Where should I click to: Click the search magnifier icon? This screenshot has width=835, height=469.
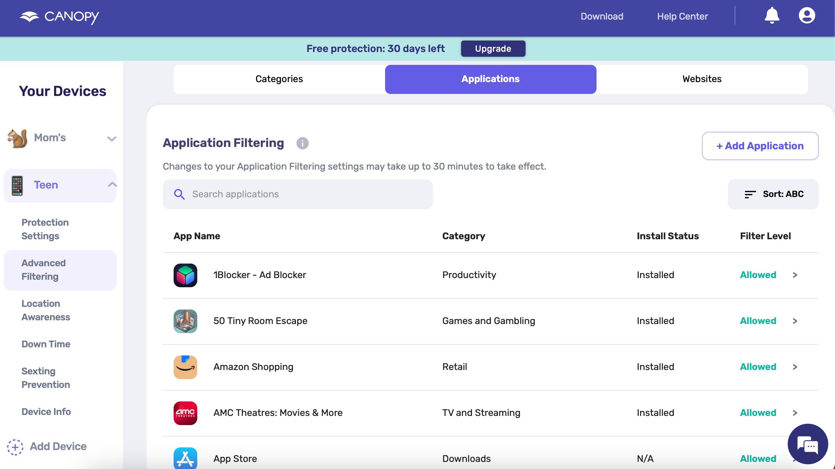click(x=179, y=194)
